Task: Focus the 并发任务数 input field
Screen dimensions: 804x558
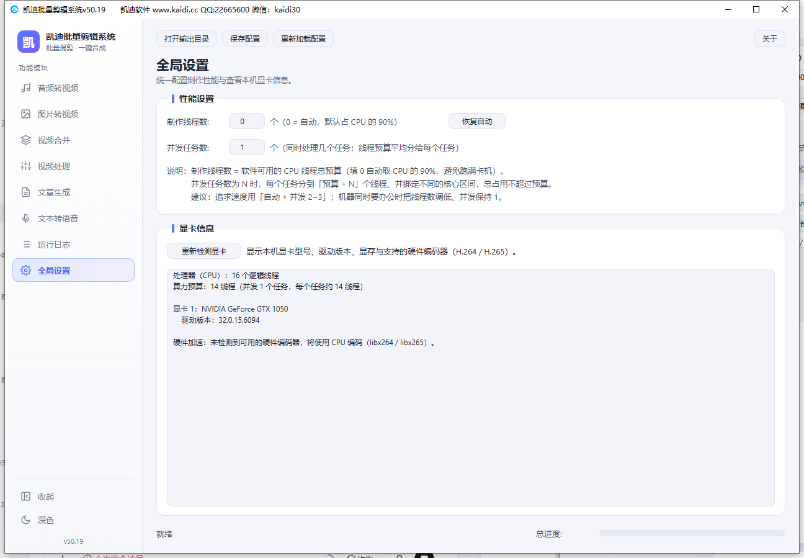Action: point(247,148)
